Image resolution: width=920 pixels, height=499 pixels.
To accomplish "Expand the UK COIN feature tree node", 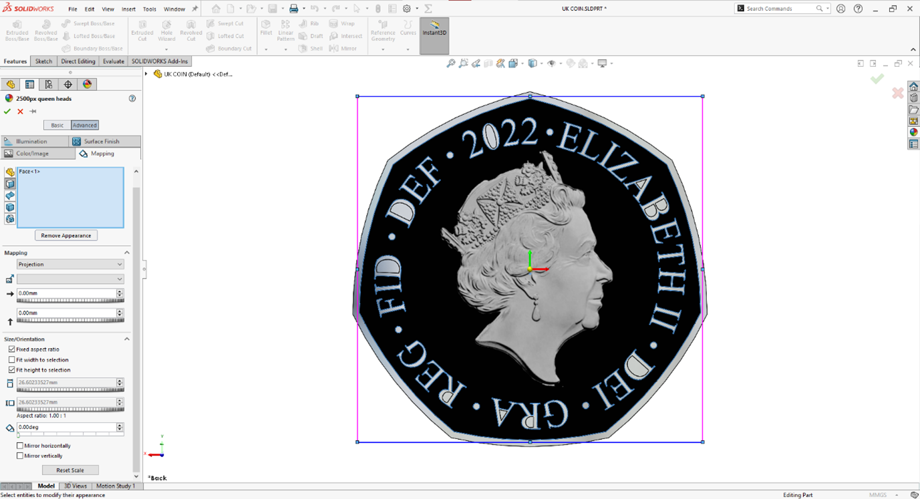I will [146, 74].
